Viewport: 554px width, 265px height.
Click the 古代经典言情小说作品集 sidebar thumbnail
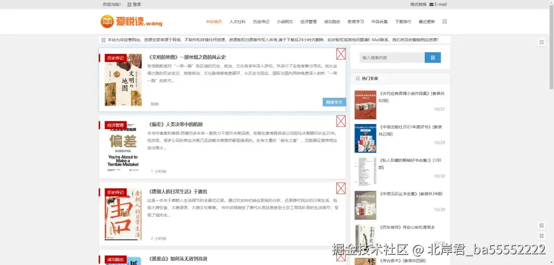[365, 105]
